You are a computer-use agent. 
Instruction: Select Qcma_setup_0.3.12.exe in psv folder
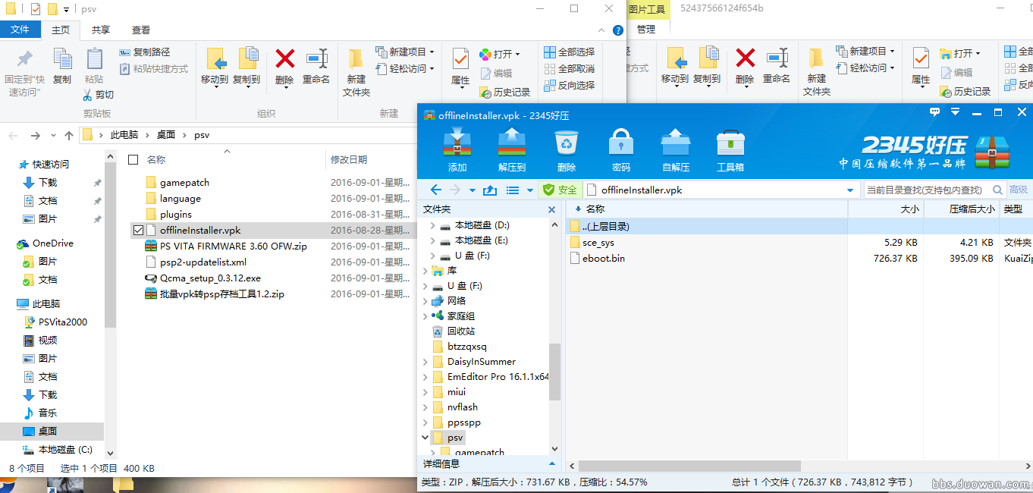click(210, 278)
